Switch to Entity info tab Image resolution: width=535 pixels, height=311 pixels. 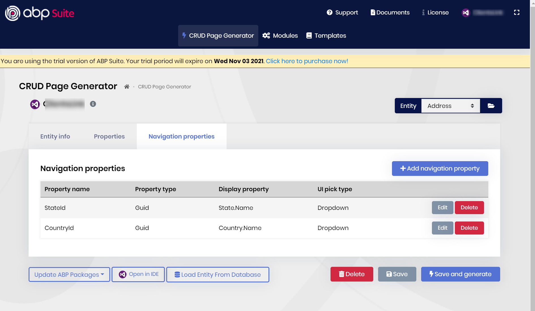click(55, 137)
